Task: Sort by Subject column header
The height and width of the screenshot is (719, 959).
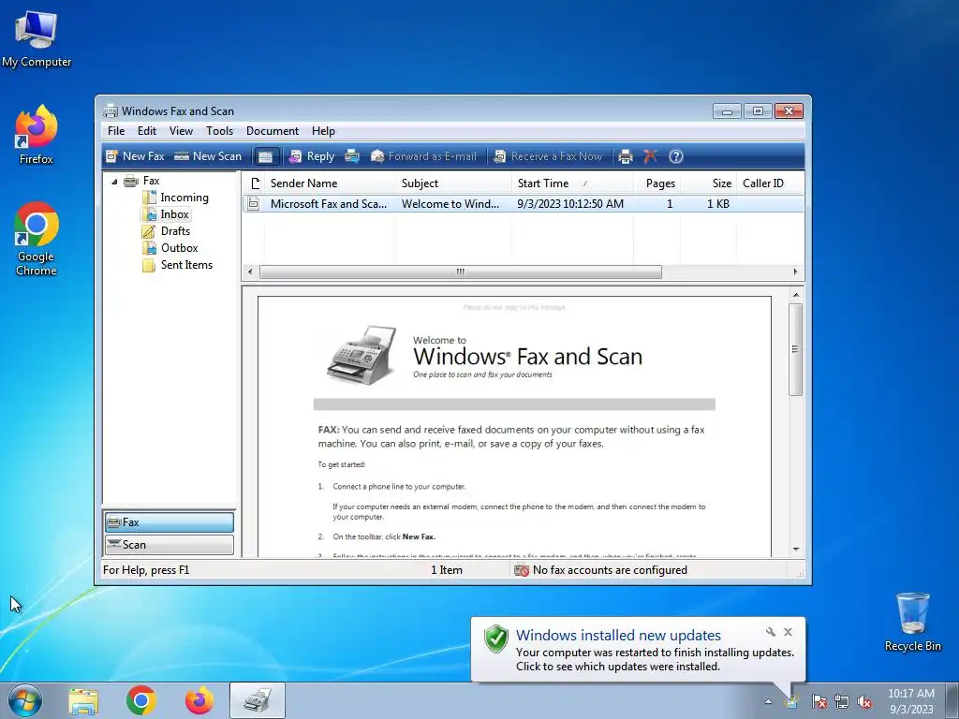Action: 454,183
